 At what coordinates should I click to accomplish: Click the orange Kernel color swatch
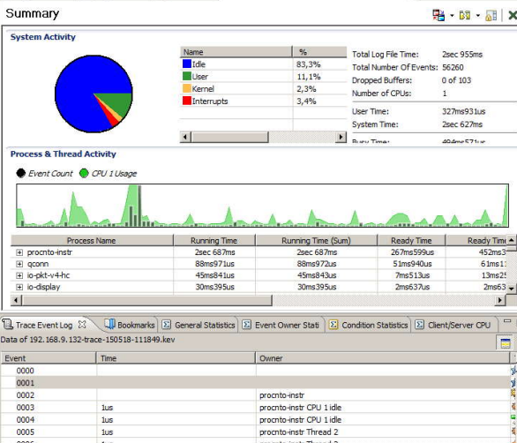tap(187, 88)
